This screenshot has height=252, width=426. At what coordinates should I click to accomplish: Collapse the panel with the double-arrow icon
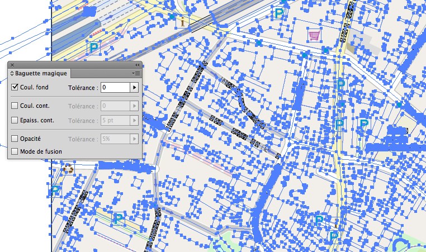point(138,65)
